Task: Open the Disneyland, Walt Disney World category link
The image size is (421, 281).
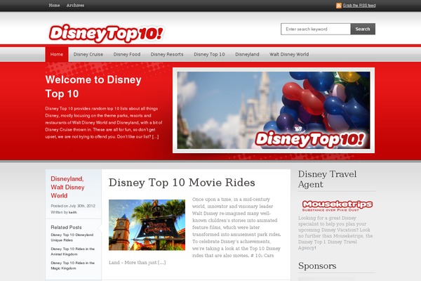Action: [67, 187]
